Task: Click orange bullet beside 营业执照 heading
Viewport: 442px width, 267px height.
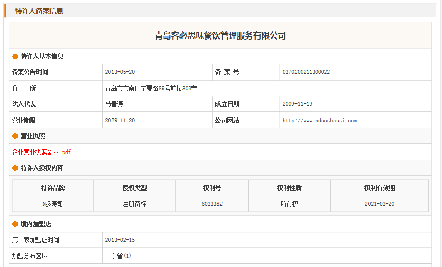Action: click(15, 136)
